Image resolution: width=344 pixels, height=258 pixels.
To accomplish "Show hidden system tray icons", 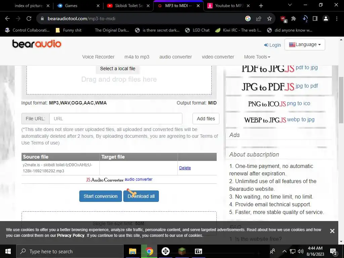I will [x=284, y=251].
